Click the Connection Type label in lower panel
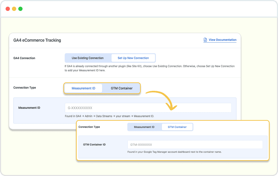Screen dimensions: 278x176 pyautogui.click(x=89, y=127)
